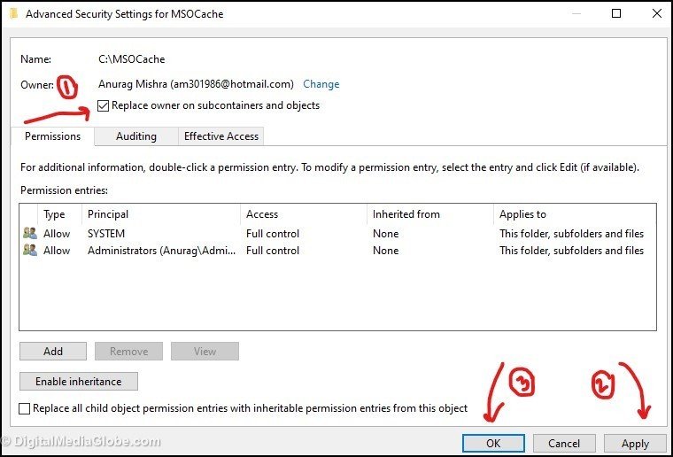This screenshot has height=457, width=673.
Task: Click the Apply button
Action: point(635,443)
